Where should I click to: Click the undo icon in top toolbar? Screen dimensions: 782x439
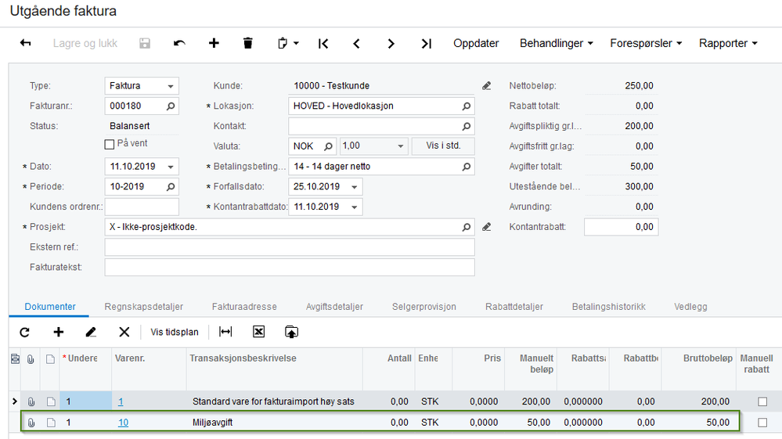[179, 44]
